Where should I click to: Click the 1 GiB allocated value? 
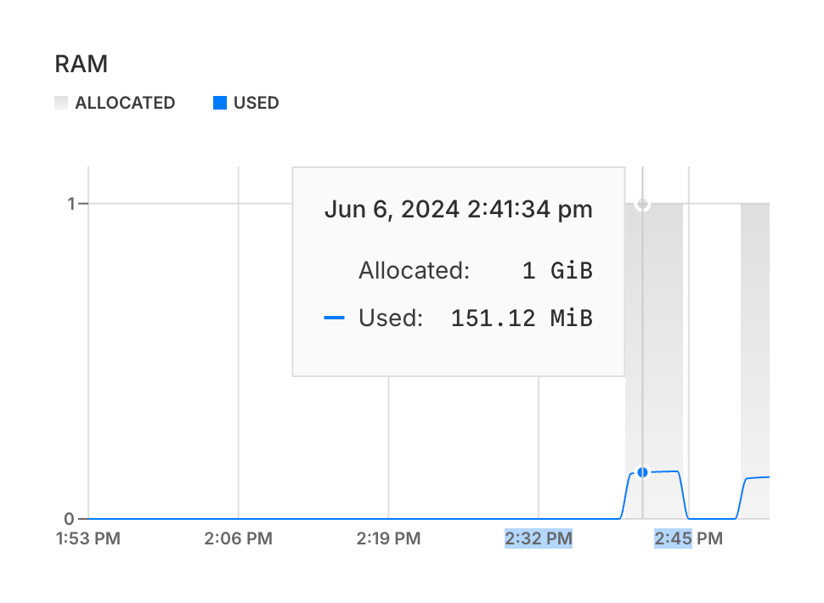pyautogui.click(x=557, y=271)
